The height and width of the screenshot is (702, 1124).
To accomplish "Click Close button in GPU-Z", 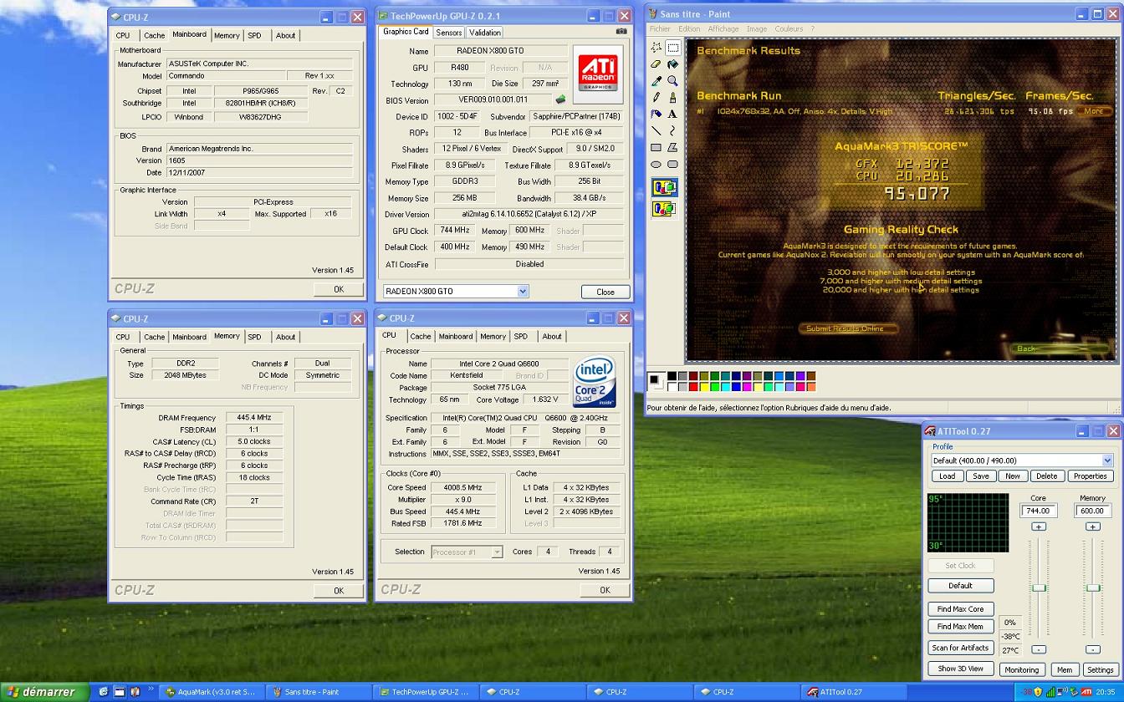I will point(605,292).
